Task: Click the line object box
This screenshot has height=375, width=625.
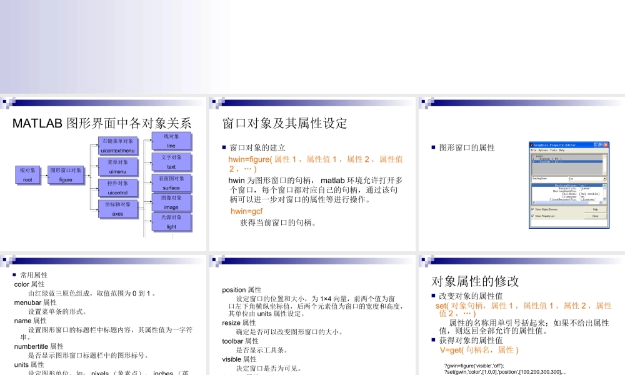Action: 171,141
